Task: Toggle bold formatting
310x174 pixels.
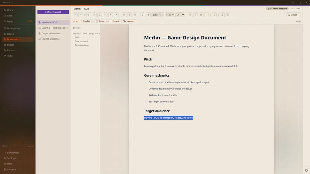Action: [x=89, y=15]
